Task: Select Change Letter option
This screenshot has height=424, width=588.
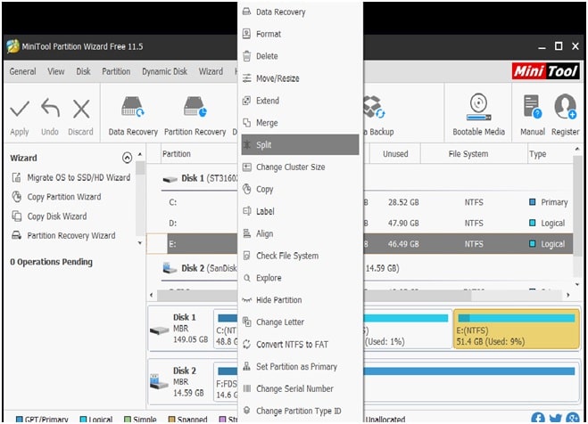Action: click(300, 322)
